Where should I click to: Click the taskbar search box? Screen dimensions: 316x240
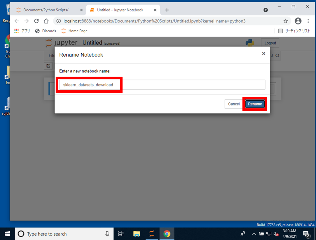click(64, 234)
